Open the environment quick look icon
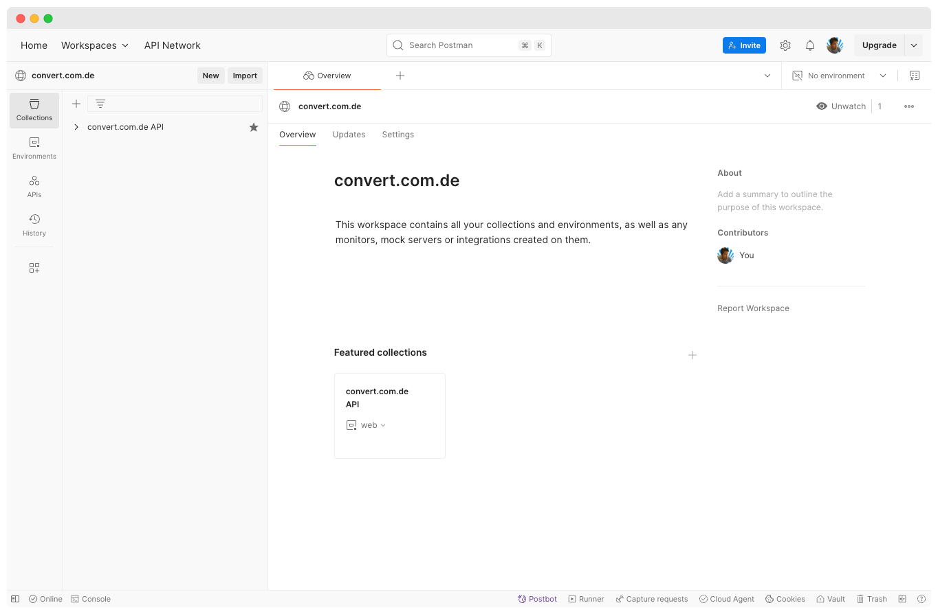 point(915,76)
